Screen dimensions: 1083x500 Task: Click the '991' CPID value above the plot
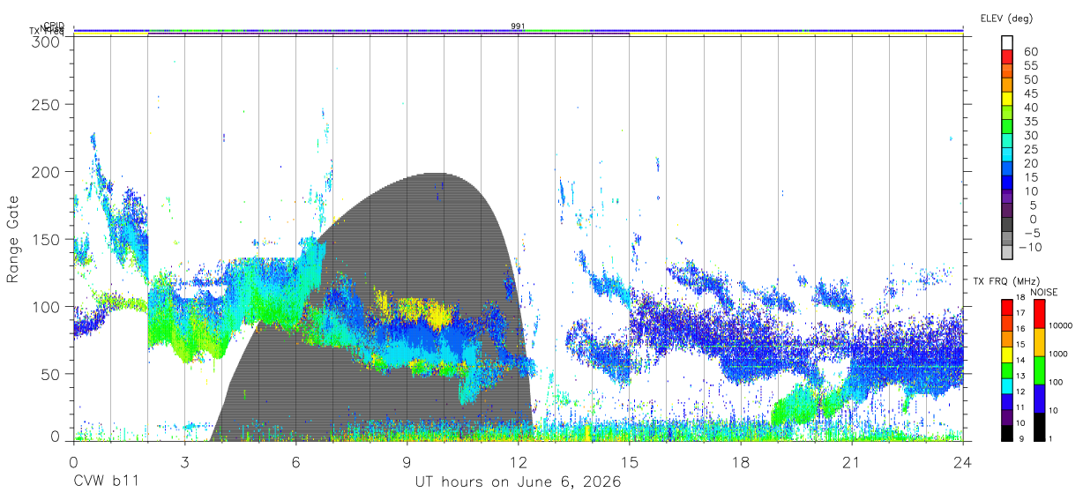(x=519, y=26)
